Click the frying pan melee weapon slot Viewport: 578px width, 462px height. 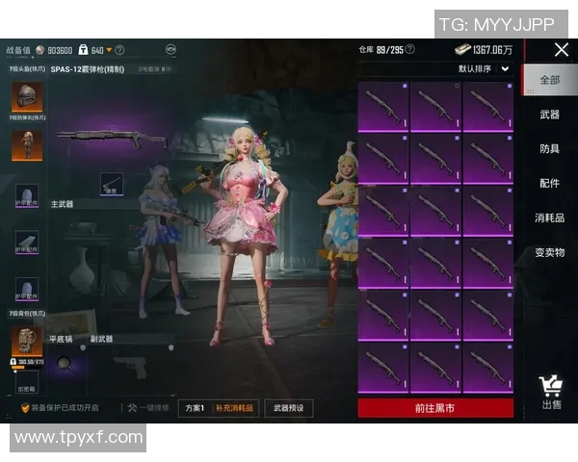click(64, 362)
